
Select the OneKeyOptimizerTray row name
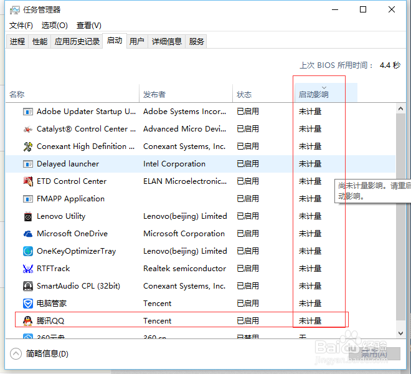tap(76, 251)
